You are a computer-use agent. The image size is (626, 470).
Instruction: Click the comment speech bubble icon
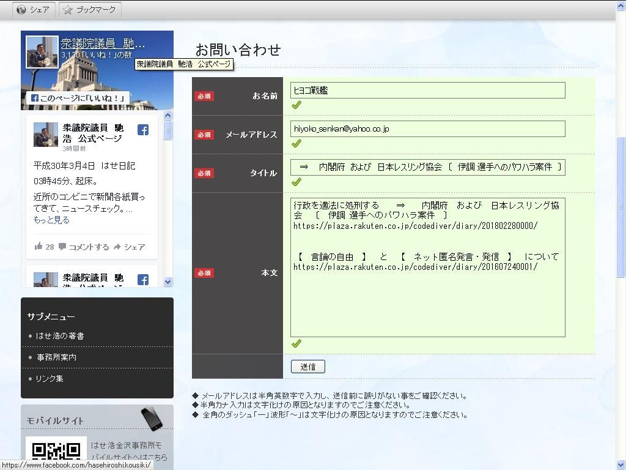click(x=62, y=247)
